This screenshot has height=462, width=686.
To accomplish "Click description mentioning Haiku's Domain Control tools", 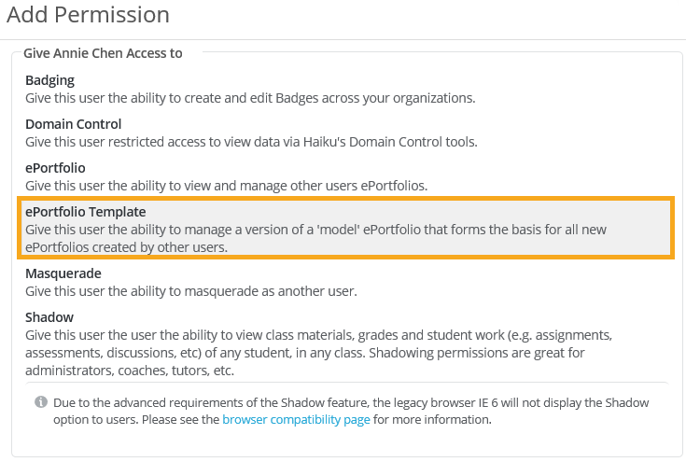I will tap(251, 142).
